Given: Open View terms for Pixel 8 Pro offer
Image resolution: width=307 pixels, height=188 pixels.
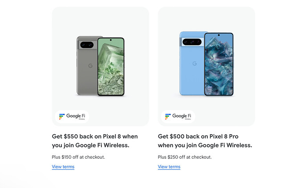Looking at the screenshot, I should 169,167.
